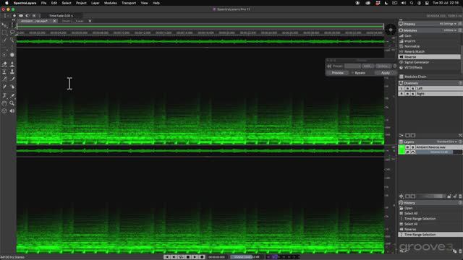Select the eyedropper tool above zoom

(x=12, y=95)
